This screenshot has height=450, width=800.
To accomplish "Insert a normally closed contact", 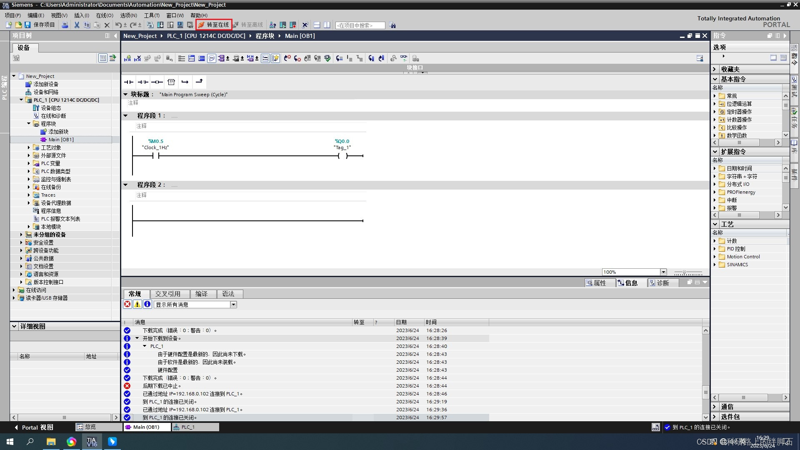I will point(143,82).
